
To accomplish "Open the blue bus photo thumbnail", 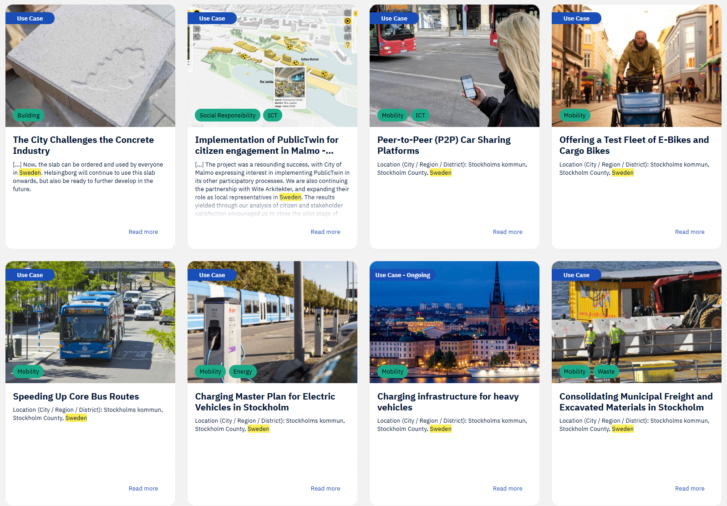I will click(x=90, y=322).
